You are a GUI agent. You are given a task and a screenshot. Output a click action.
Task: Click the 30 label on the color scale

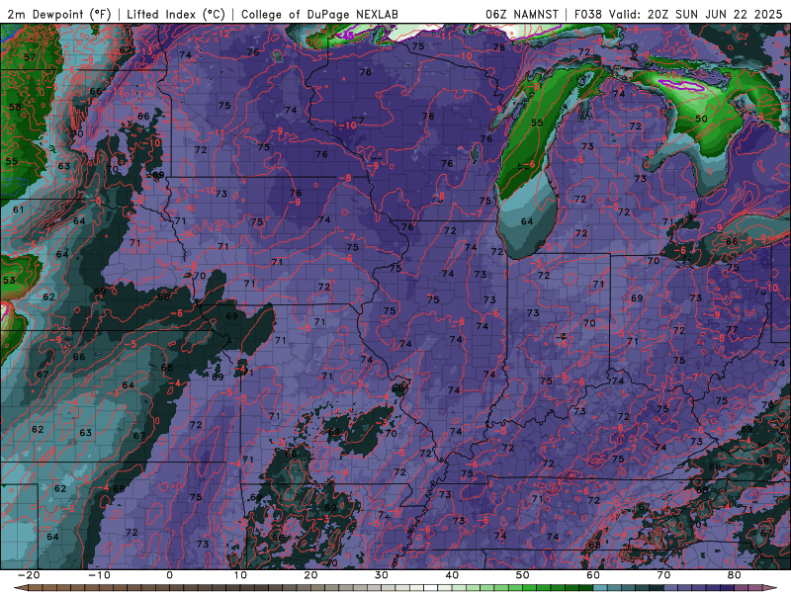[382, 575]
